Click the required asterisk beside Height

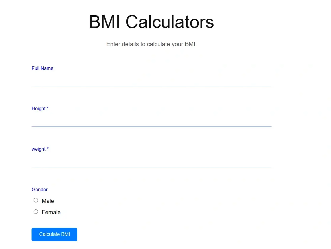click(48, 108)
